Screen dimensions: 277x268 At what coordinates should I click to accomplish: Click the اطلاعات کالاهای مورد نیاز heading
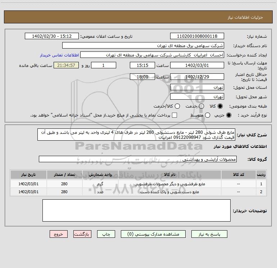[x=240, y=146]
